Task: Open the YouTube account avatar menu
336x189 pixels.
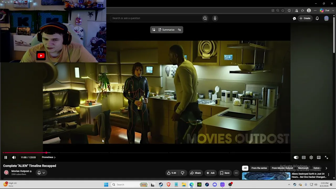Action: [326, 18]
